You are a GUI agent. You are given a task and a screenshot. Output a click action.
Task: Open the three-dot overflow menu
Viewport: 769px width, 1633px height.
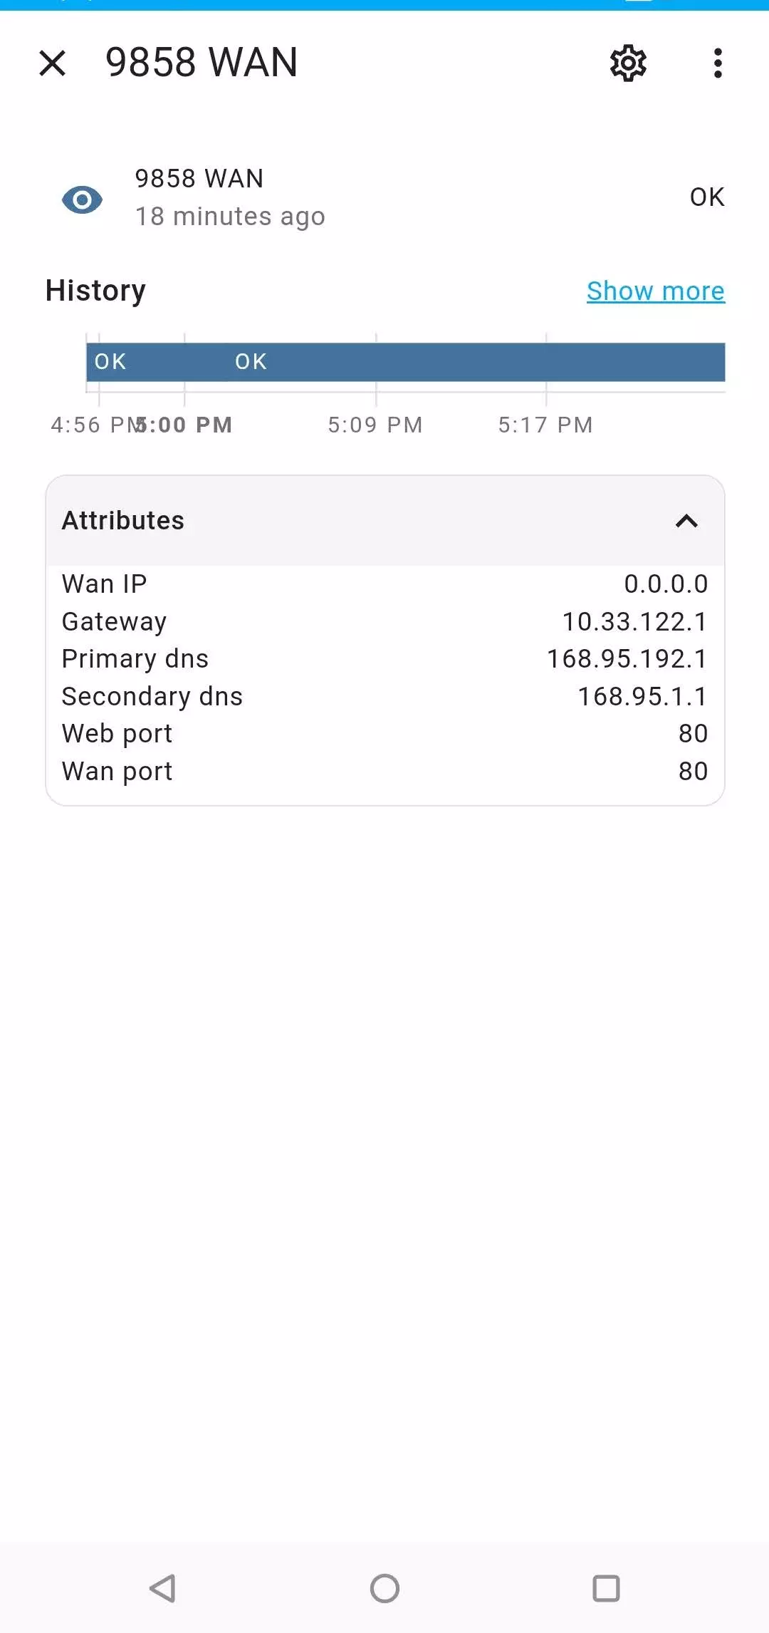tap(718, 63)
